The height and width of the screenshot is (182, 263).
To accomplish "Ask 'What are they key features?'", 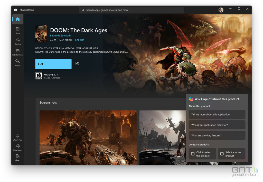I will point(217,135).
